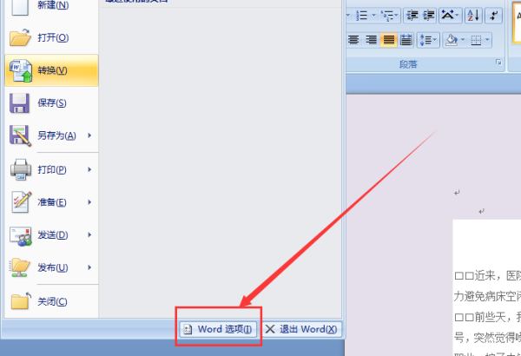Image resolution: width=521 pixels, height=356 pixels.
Task: Click the line spacing icon
Action: coord(428,40)
